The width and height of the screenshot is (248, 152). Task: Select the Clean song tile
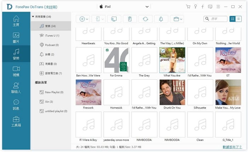200,124
